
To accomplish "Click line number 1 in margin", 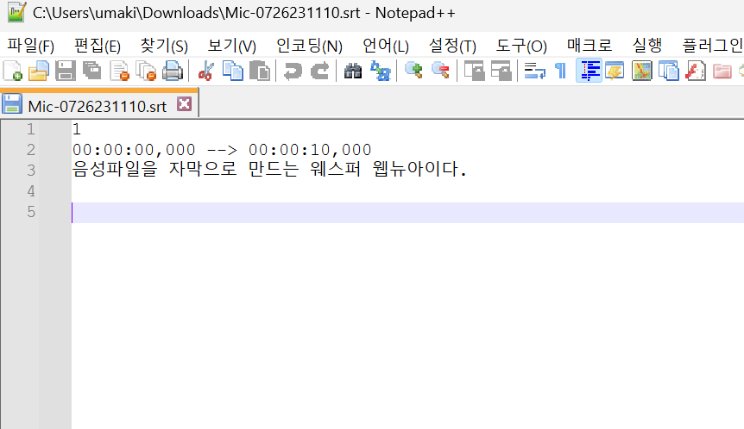I will (31, 129).
